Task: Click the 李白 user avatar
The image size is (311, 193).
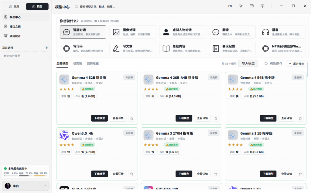Action: [x=8, y=186]
